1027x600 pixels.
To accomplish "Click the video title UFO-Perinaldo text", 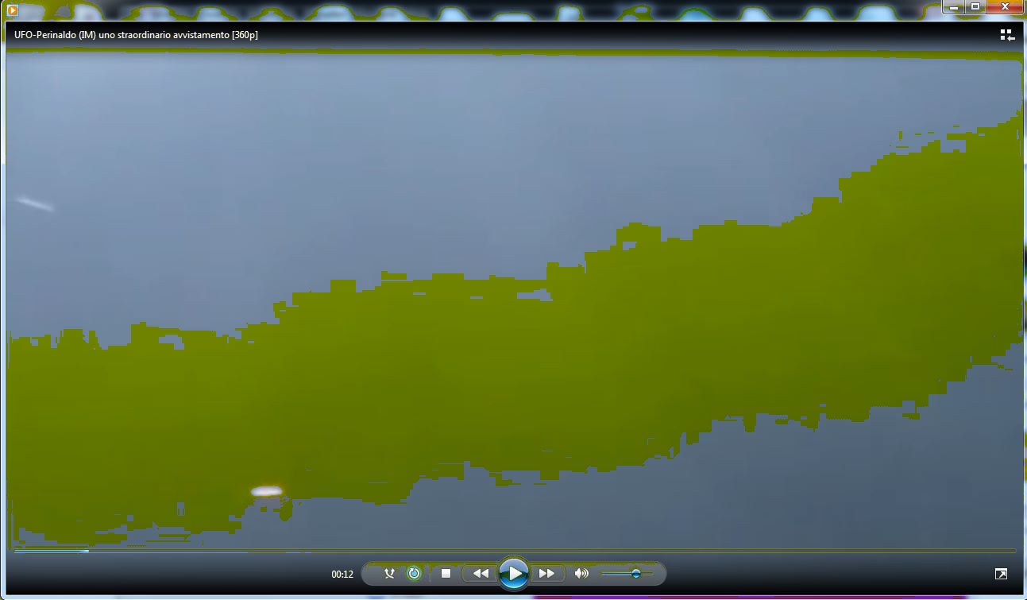I will point(136,34).
